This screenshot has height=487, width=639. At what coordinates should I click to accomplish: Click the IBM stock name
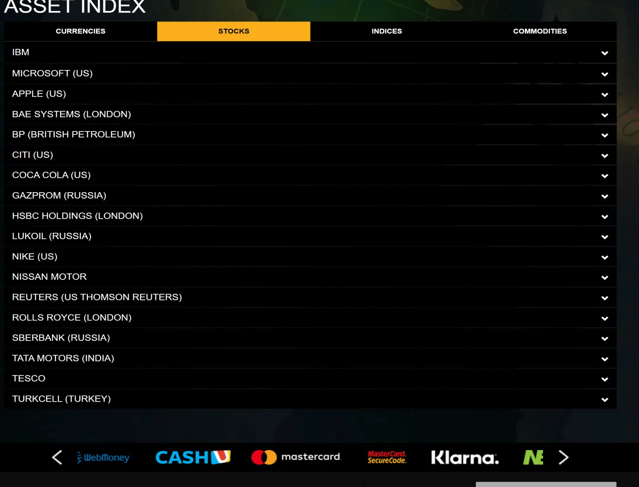point(21,52)
